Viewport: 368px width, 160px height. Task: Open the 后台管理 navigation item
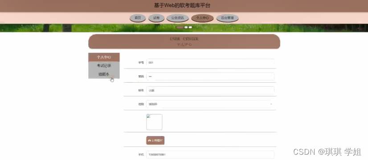tap(227, 18)
